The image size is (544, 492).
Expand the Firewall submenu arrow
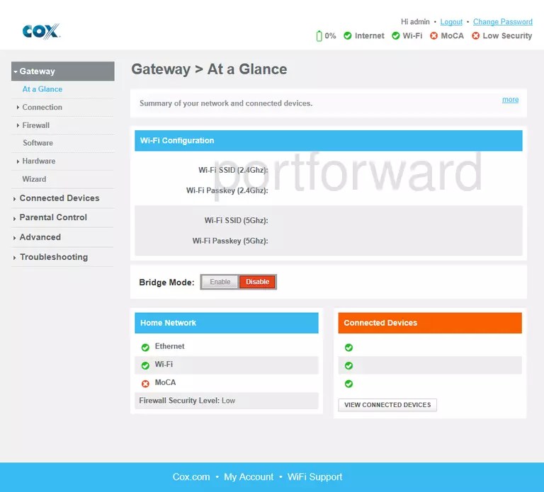18,125
